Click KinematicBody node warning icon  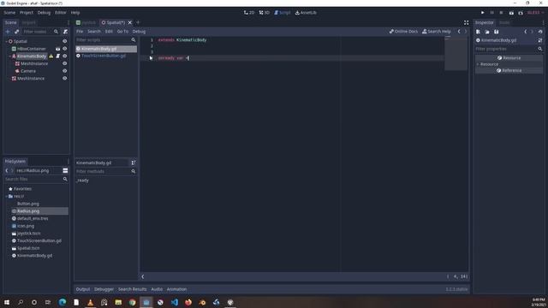pos(51,56)
